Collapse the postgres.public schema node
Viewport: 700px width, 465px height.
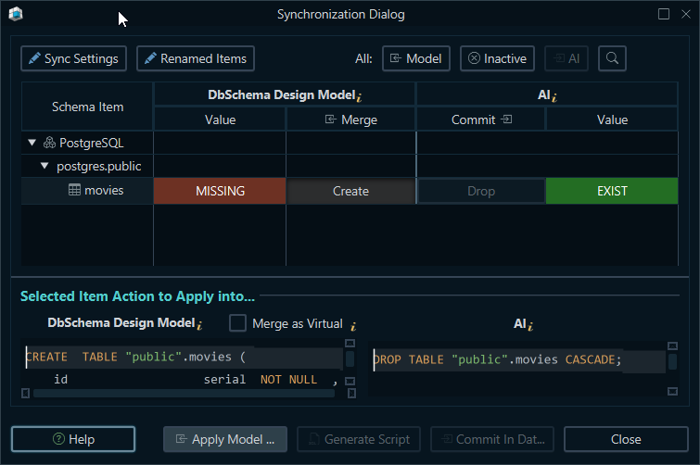click(45, 166)
